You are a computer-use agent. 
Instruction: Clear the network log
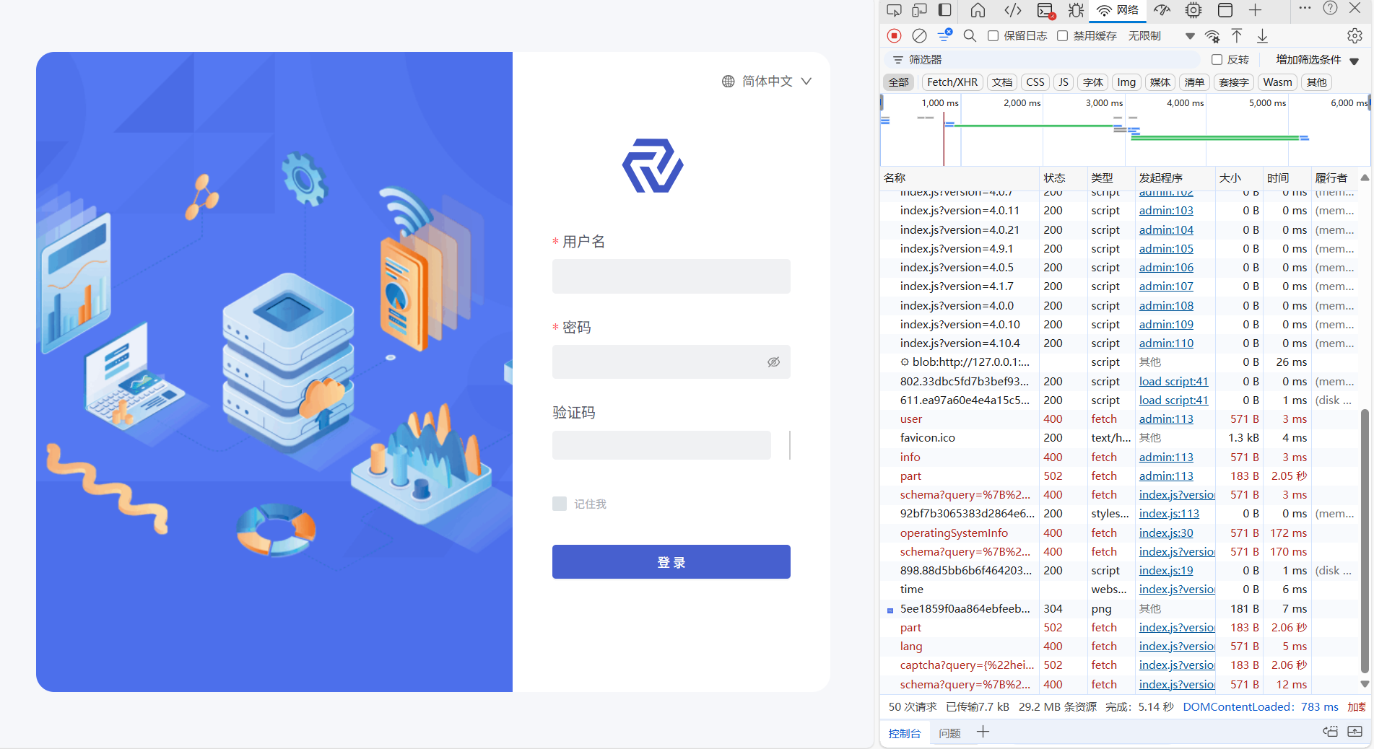[x=919, y=35]
